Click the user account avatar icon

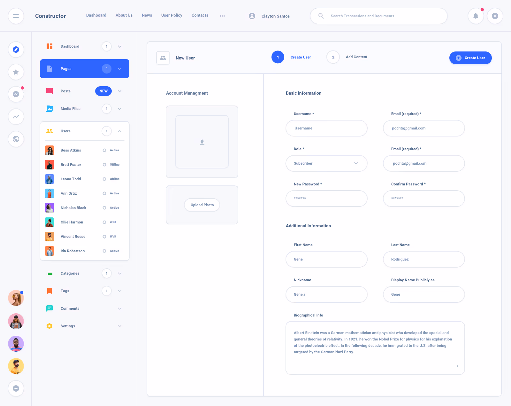point(252,16)
